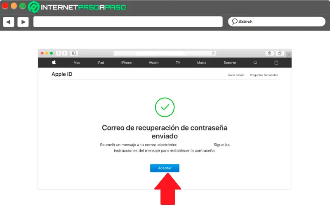This screenshot has height=206, width=330.
Task: Click the Safari back chevron button
Action: (59, 53)
